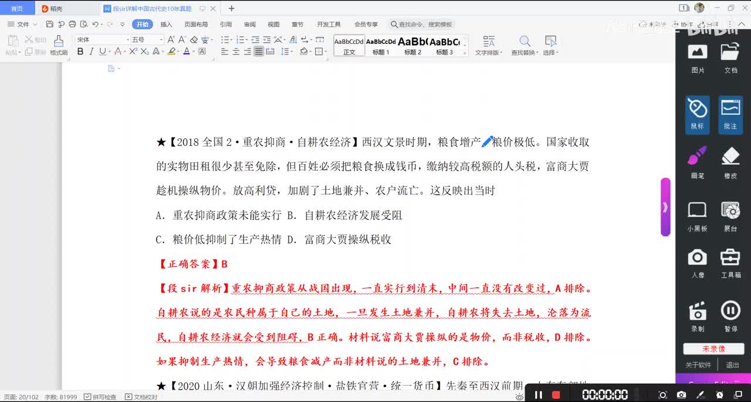This screenshot has width=751, height=402.
Task: Click the increase indent icon
Action: coord(266,39)
